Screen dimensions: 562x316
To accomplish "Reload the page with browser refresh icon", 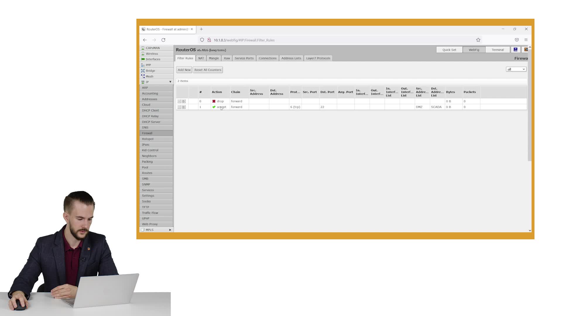I will pos(163,40).
